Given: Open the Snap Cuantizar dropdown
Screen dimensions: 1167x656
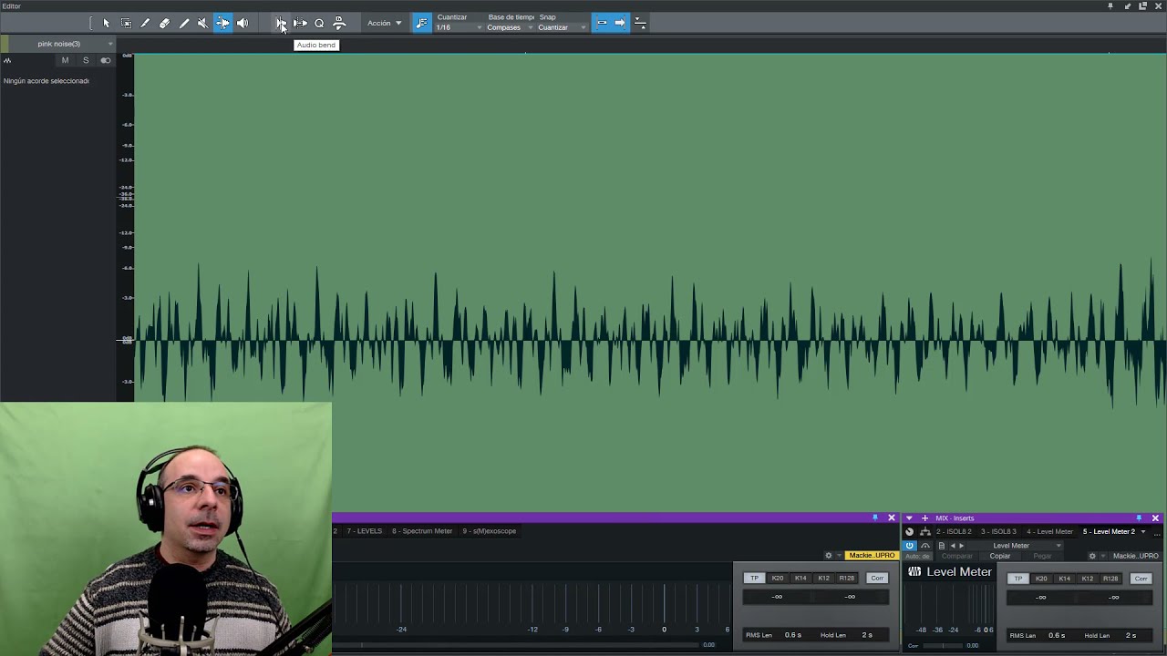Looking at the screenshot, I should (562, 27).
